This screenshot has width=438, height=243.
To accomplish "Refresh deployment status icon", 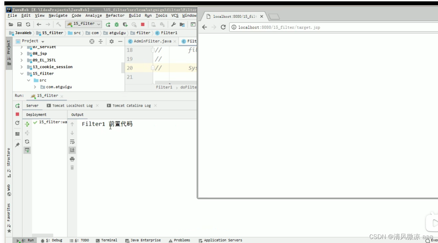I will coord(27,141).
